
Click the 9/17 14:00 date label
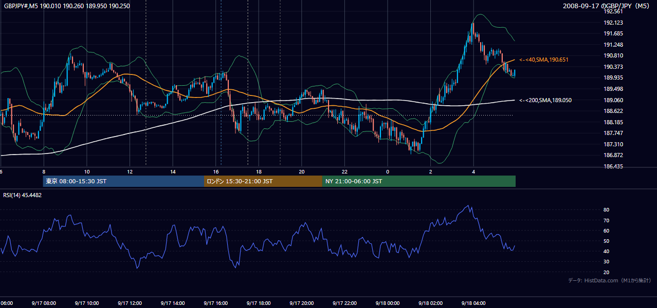pyautogui.click(x=173, y=303)
